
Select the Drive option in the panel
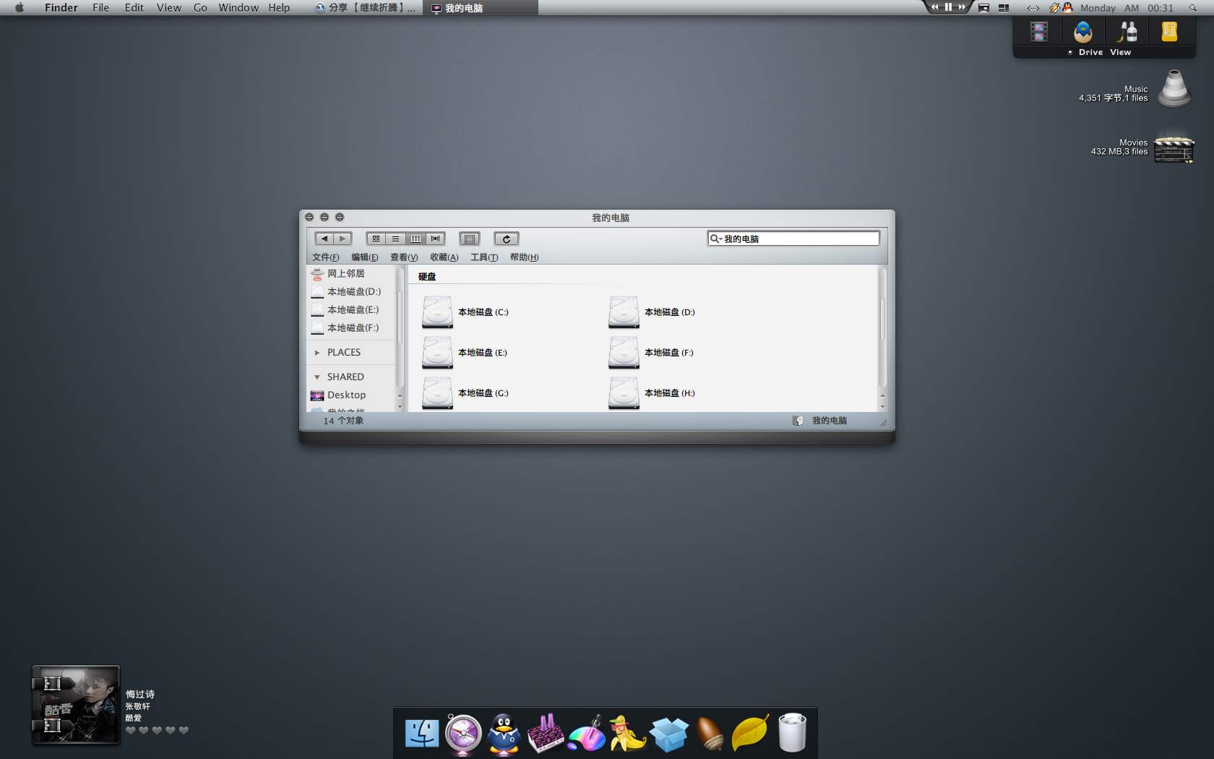pyautogui.click(x=1090, y=52)
